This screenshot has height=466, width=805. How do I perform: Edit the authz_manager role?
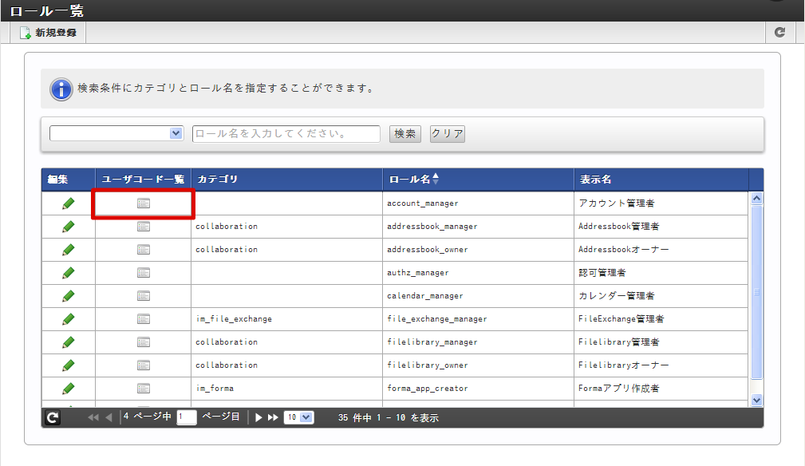pos(69,273)
